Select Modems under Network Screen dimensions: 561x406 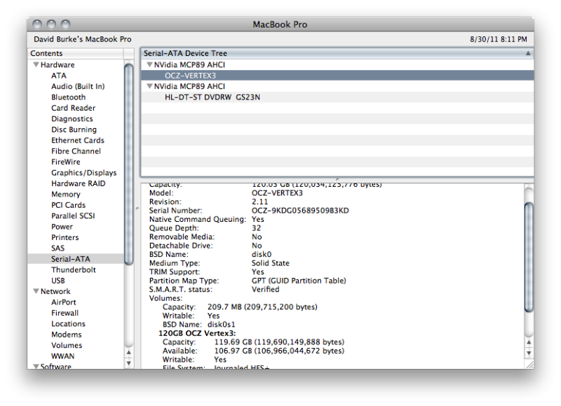[x=66, y=334]
